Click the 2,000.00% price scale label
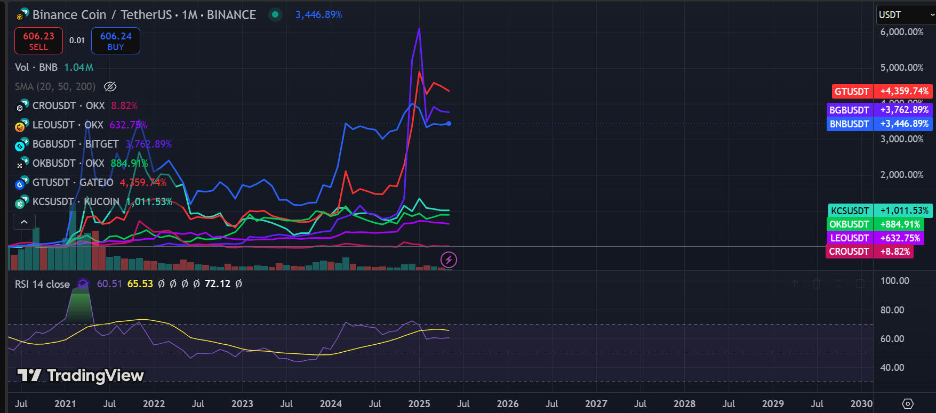Viewport: 936px width, 413px height. click(902, 175)
